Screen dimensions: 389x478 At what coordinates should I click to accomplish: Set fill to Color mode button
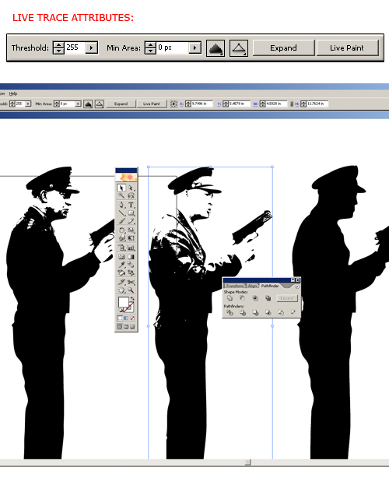point(120,318)
